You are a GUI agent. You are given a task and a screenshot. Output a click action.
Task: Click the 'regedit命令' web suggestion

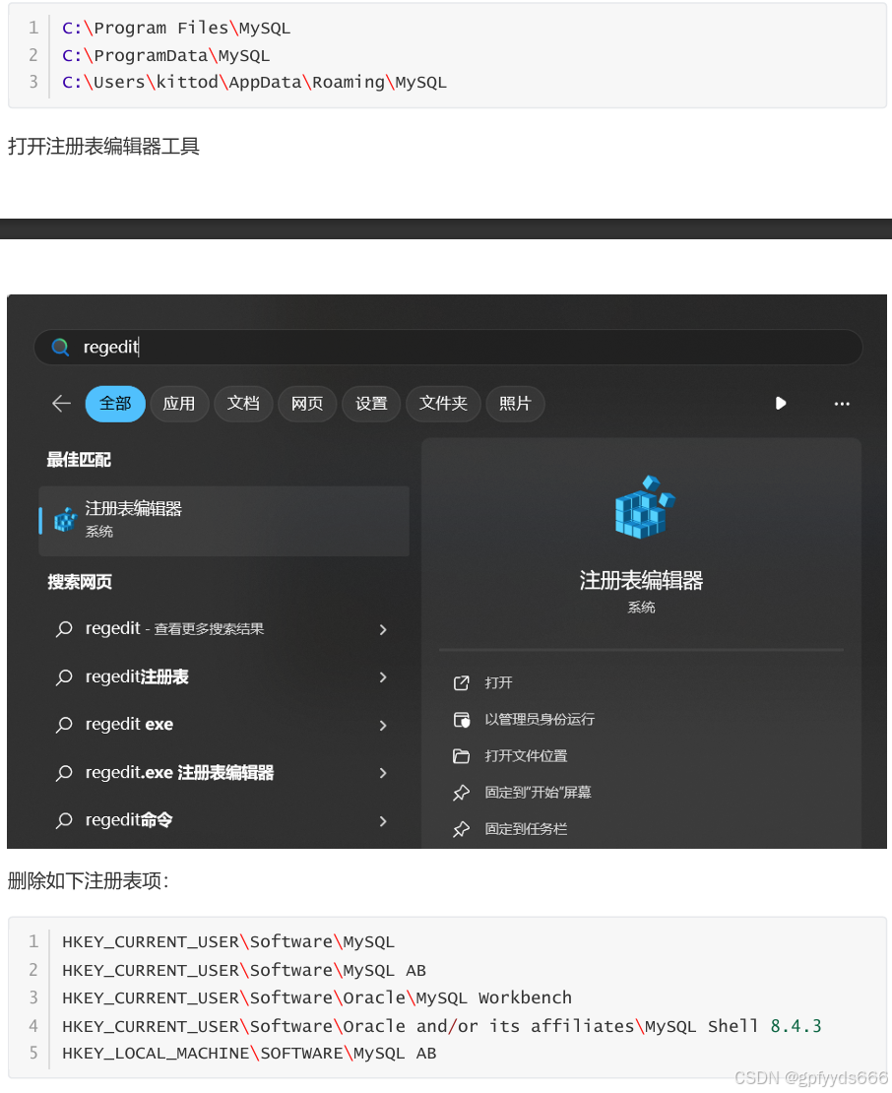click(129, 819)
